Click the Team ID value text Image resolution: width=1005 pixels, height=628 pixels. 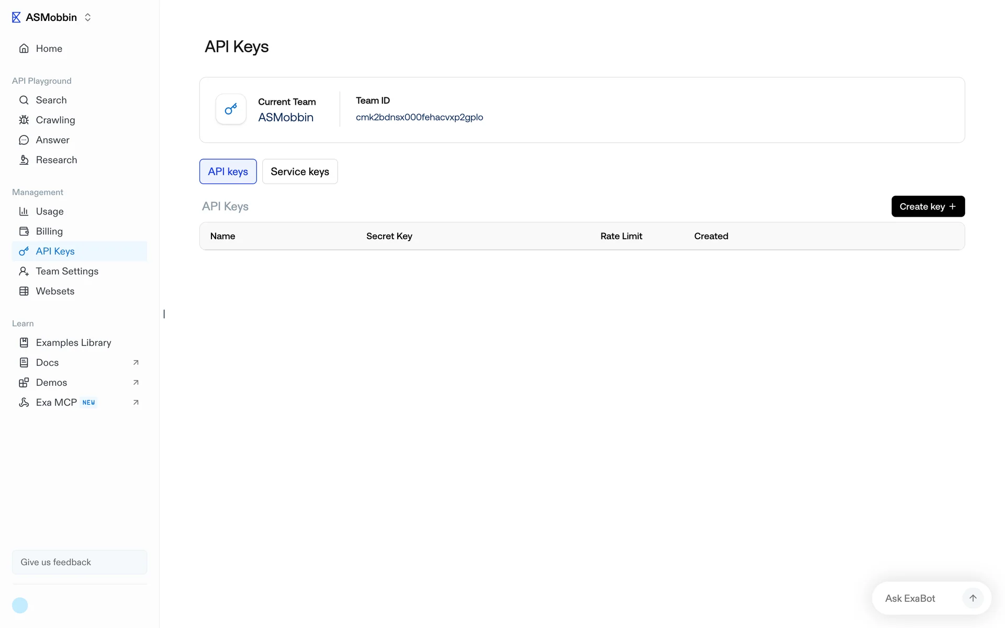(x=419, y=117)
